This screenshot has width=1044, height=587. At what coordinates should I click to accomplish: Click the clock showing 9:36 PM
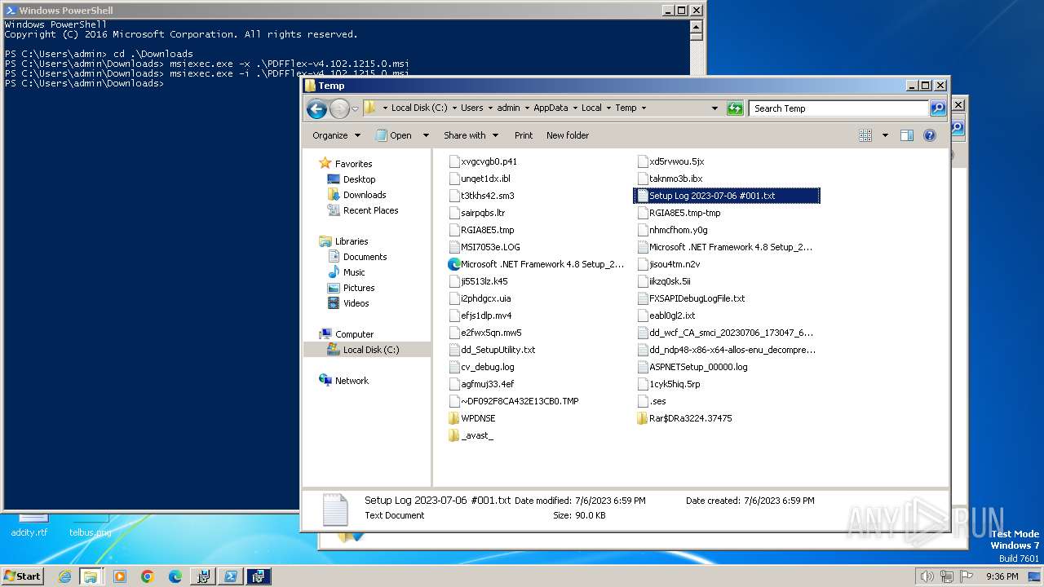(1002, 576)
